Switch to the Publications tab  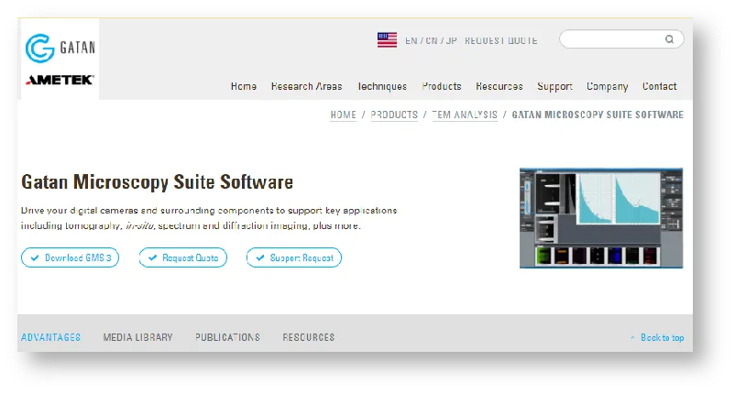coord(227,337)
